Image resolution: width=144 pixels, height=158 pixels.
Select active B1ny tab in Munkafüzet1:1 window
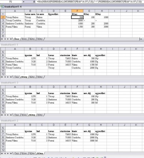click(24, 77)
